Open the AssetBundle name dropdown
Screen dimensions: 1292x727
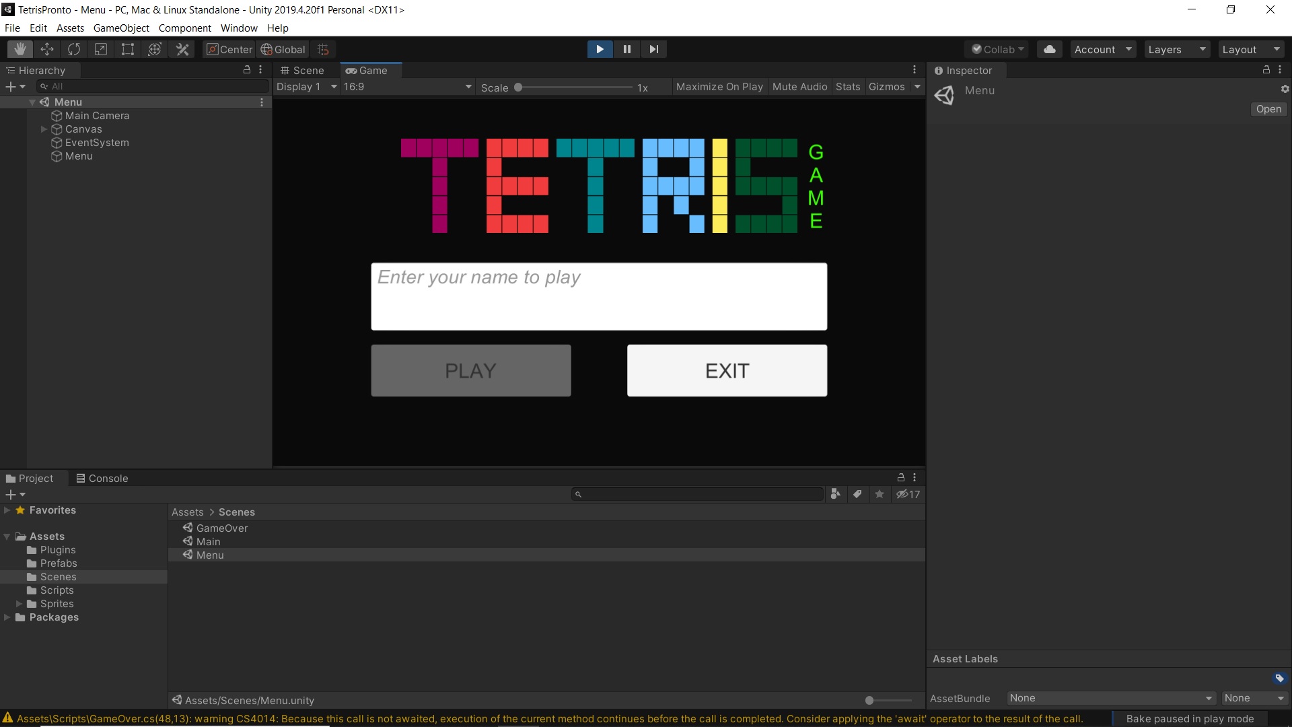[1111, 698]
